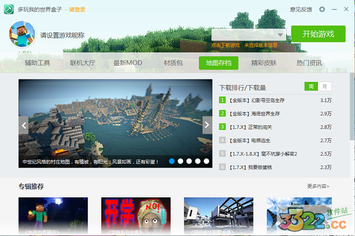Open the red 开学 album thumbnail
Image resolution: width=355 pixels, height=236 pixels.
click(x=136, y=216)
